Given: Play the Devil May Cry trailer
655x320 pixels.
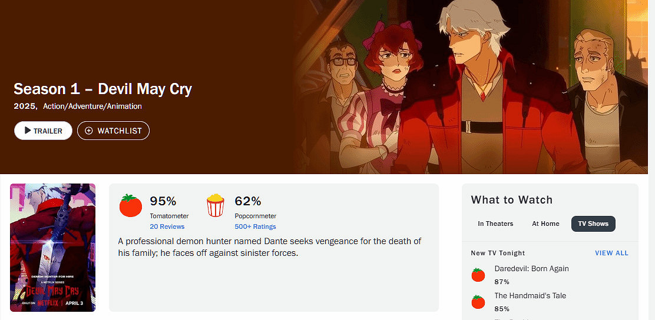Looking at the screenshot, I should 43,131.
